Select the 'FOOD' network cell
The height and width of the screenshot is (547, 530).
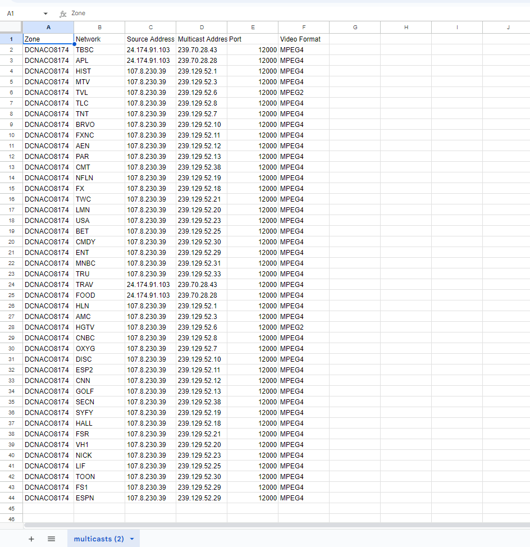[x=99, y=295]
